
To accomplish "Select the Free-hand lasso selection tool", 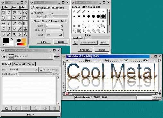I will [14, 13].
